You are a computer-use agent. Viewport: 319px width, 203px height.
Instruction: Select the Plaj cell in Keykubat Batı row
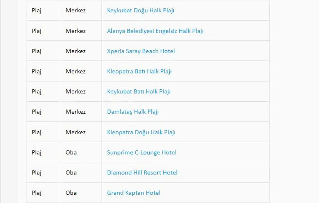36,92
